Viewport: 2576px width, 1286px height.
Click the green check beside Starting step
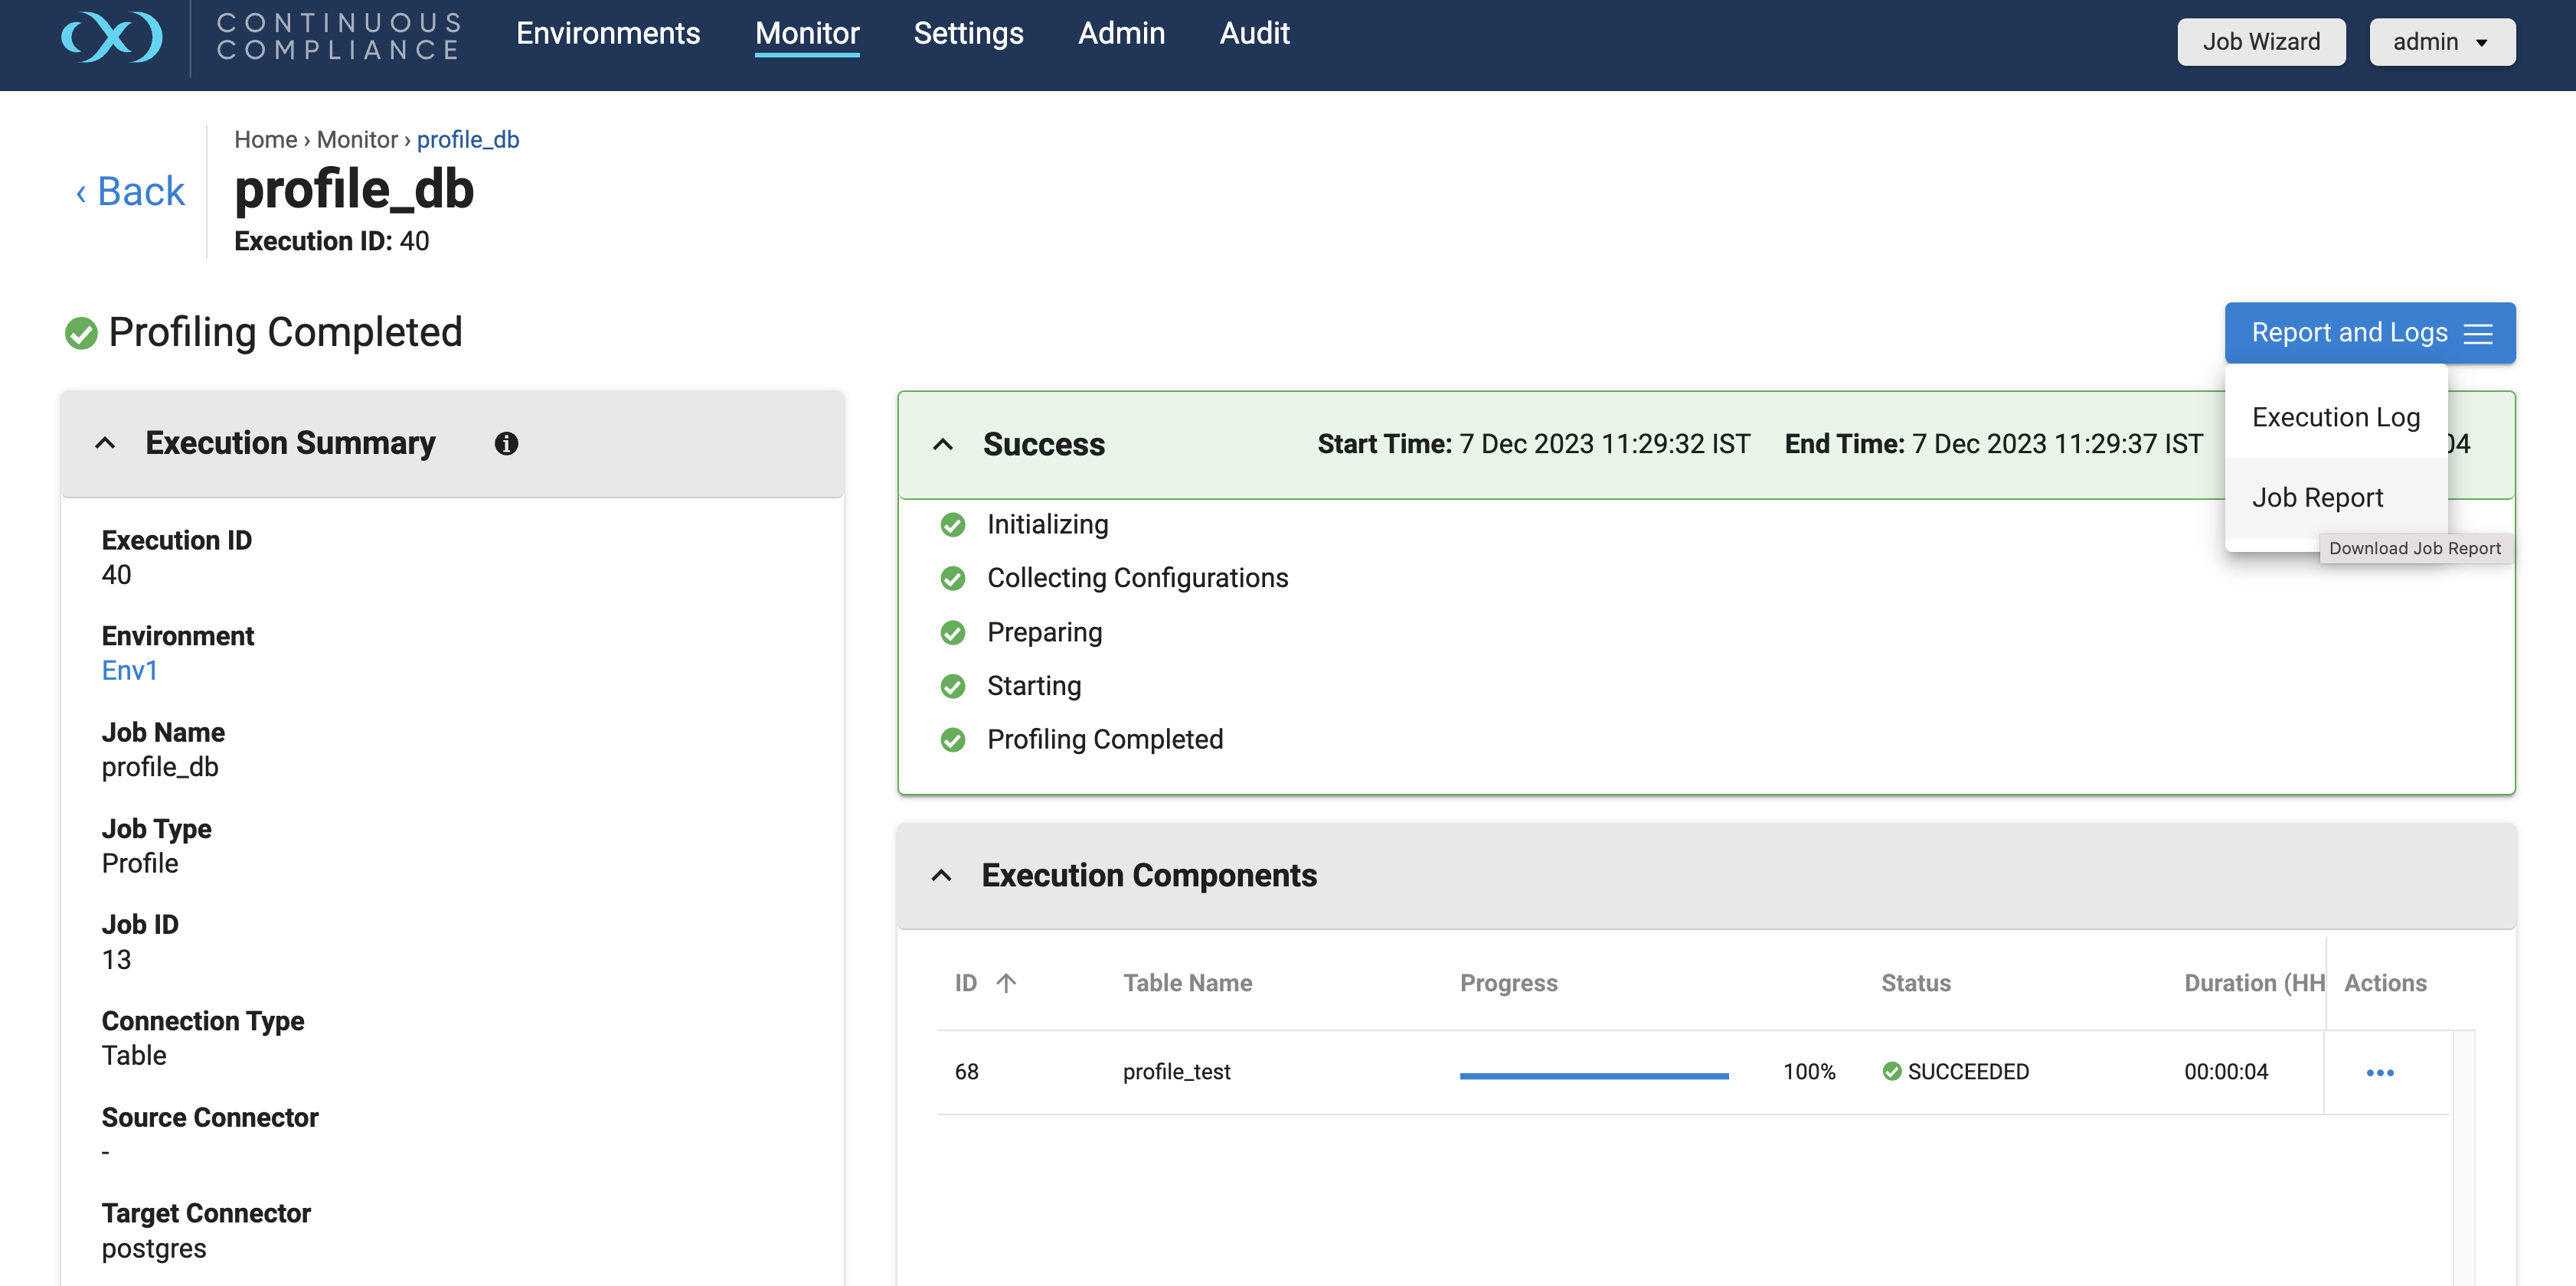pos(953,686)
